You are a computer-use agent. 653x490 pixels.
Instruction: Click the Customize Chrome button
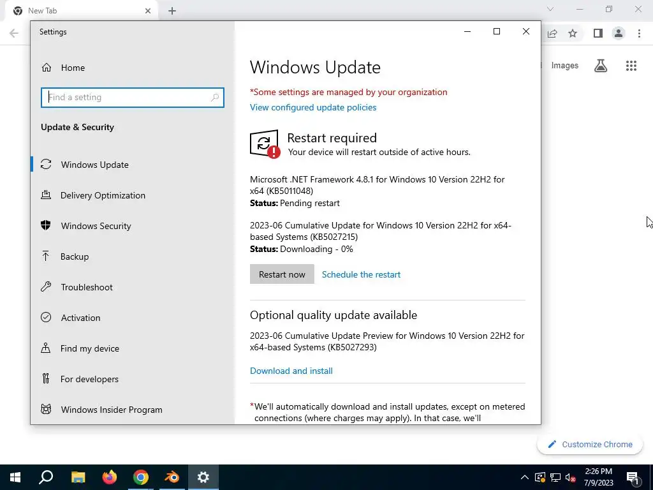pyautogui.click(x=590, y=444)
